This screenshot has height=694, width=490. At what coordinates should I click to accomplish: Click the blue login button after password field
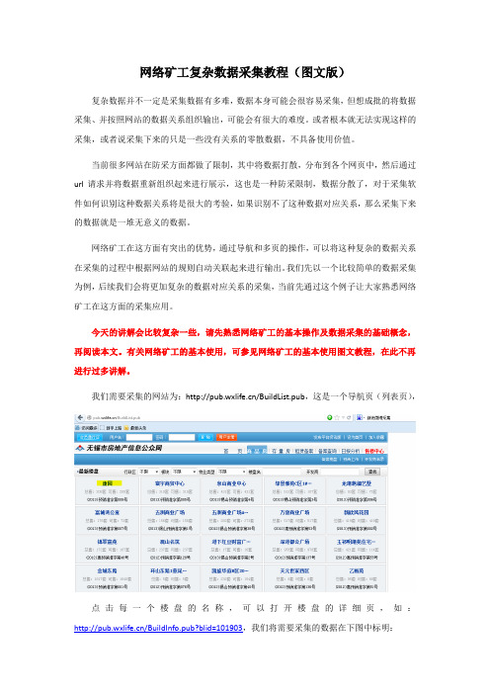click(205, 437)
